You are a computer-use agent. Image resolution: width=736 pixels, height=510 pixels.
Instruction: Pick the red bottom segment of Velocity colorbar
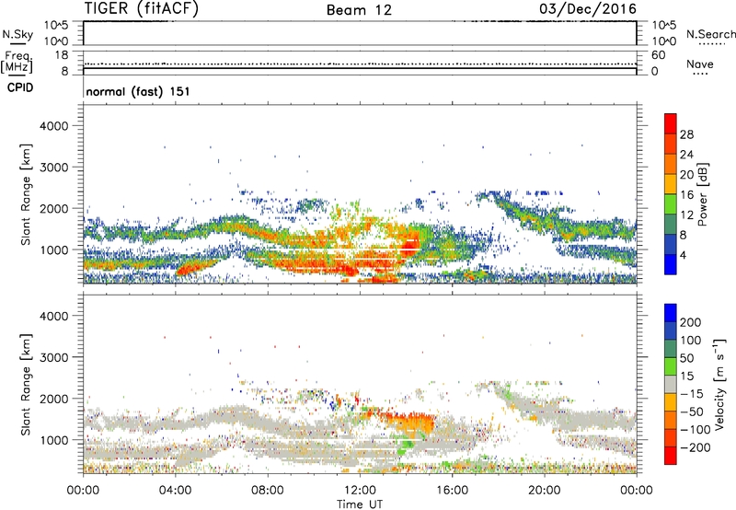671,456
